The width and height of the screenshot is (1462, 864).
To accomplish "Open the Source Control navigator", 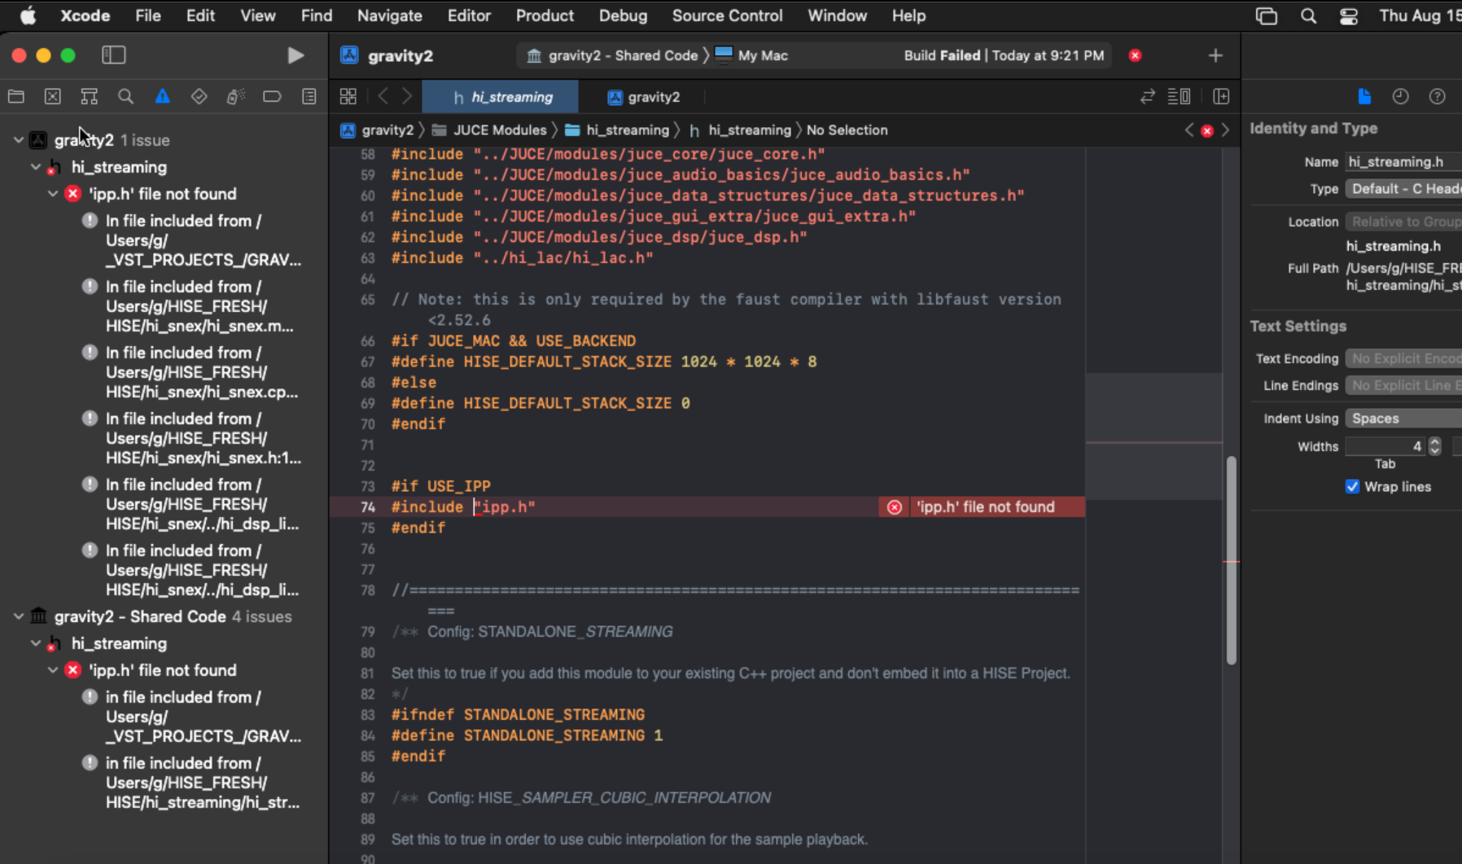I will [53, 97].
